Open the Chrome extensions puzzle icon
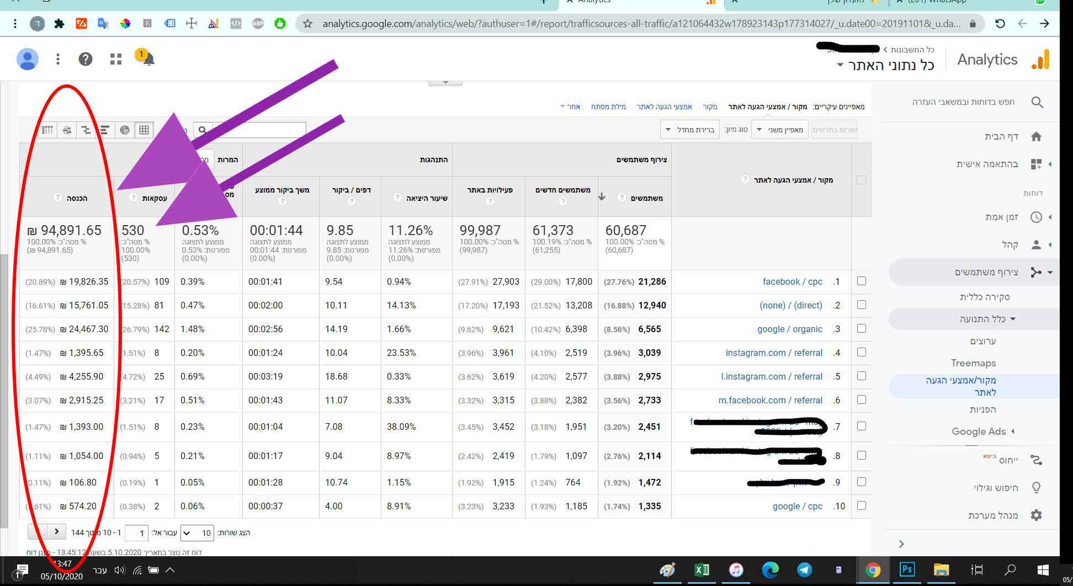This screenshot has height=586, width=1073. (x=59, y=24)
